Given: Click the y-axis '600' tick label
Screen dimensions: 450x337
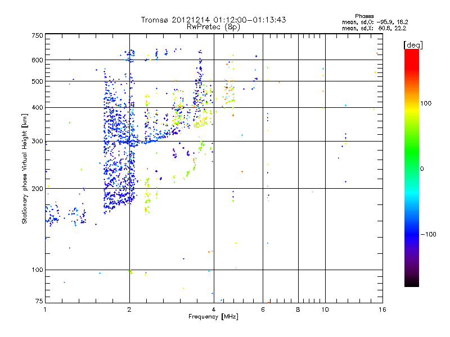Looking at the screenshot, I should [37, 60].
